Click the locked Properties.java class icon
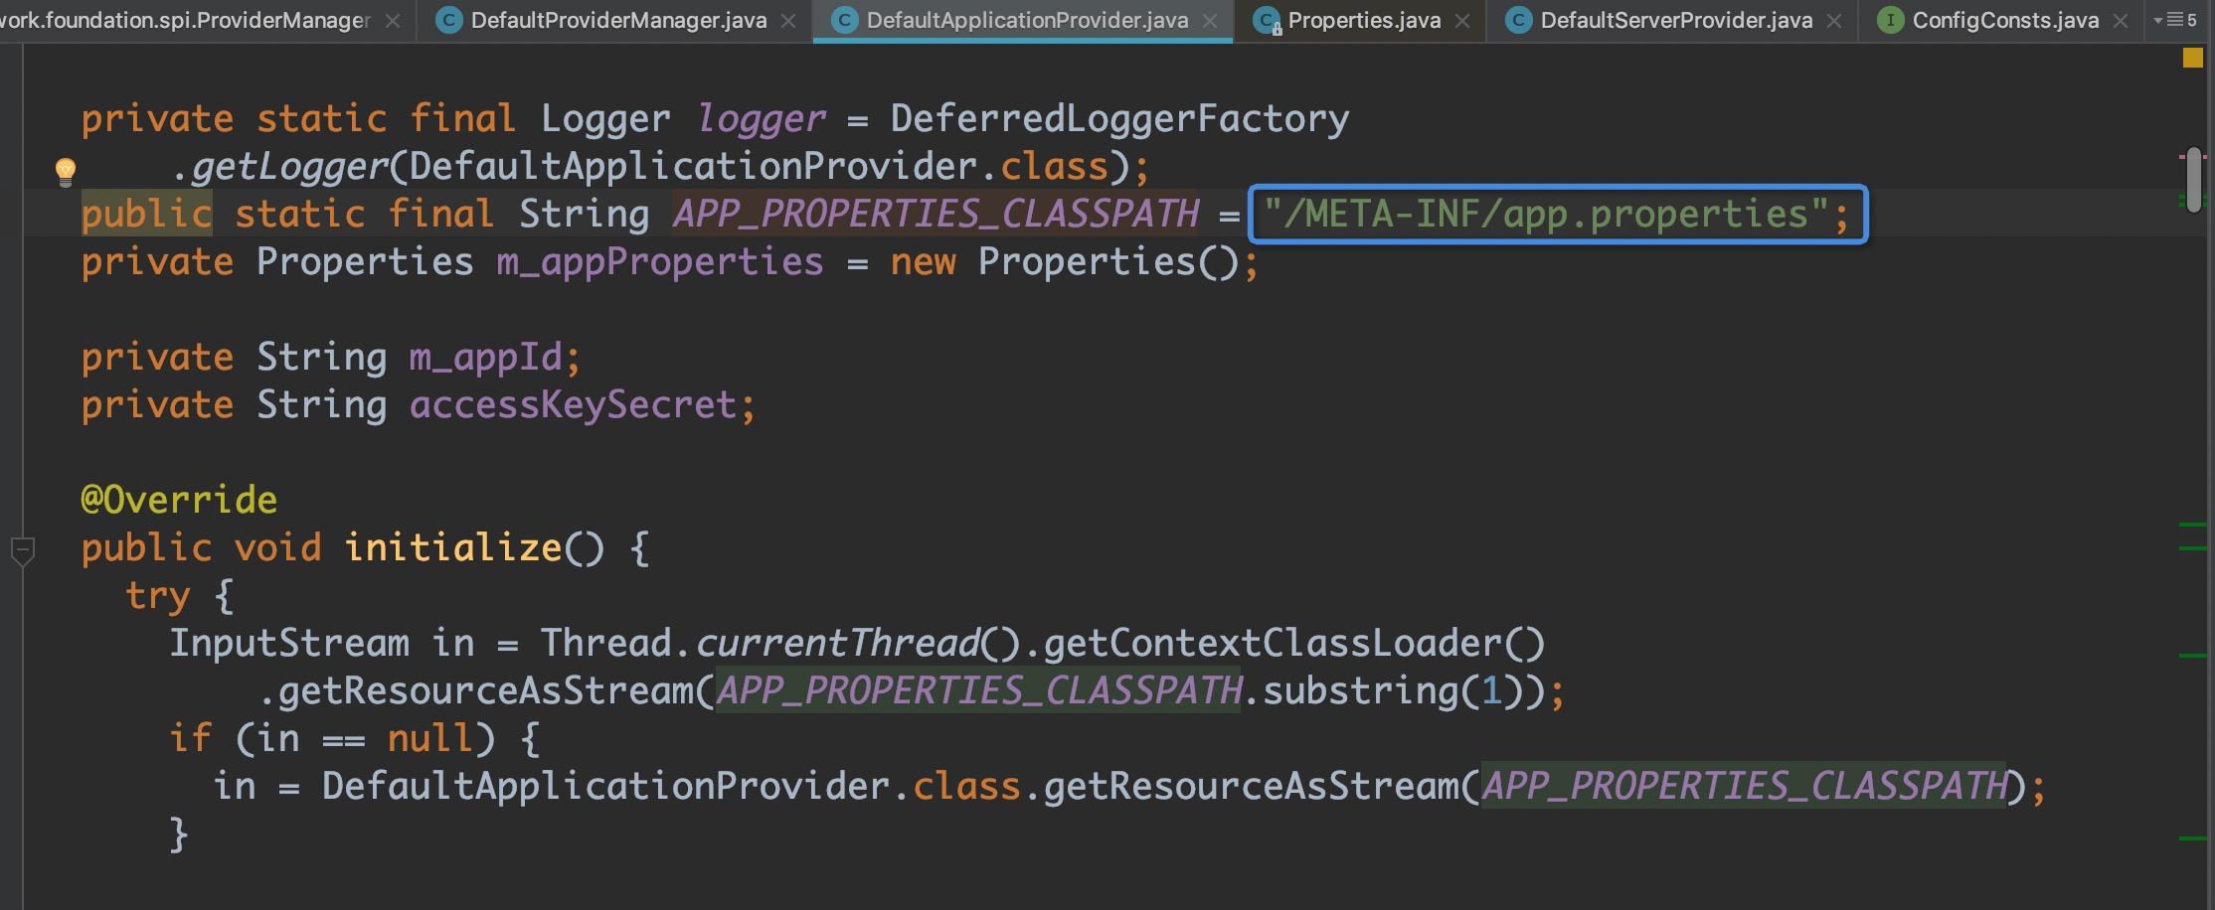 [x=1267, y=20]
